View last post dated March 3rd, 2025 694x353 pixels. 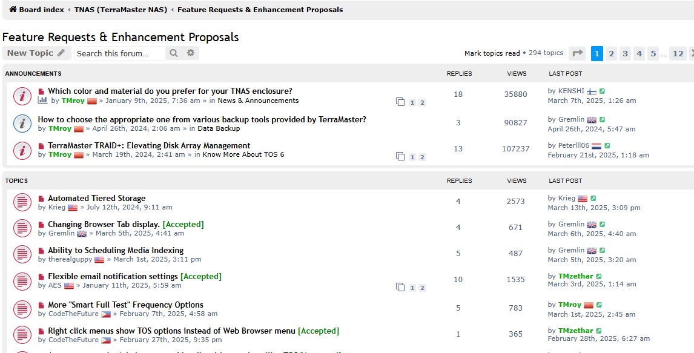598,277
